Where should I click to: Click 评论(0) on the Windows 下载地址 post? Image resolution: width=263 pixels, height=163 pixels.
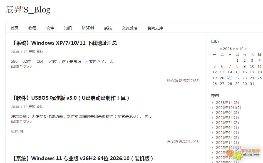pyautogui.click(x=172, y=81)
